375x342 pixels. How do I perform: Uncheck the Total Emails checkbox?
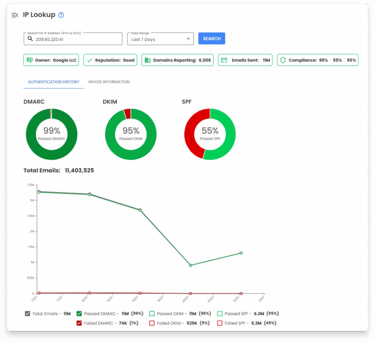pyautogui.click(x=27, y=313)
